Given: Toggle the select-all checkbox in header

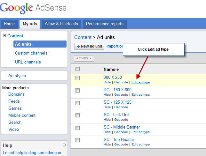Looking at the screenshot, I should pyautogui.click(x=77, y=69).
